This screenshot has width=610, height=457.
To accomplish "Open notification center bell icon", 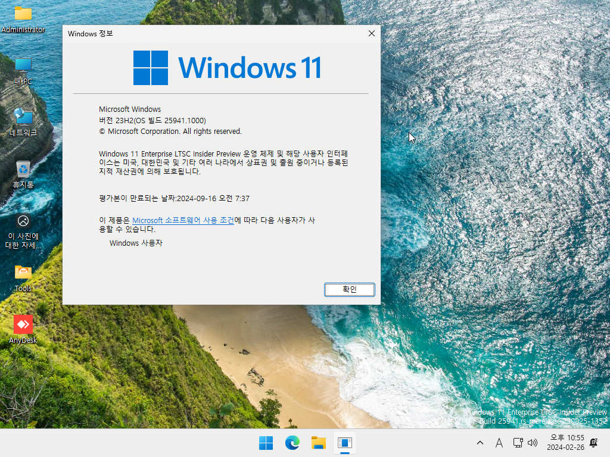I will point(594,443).
